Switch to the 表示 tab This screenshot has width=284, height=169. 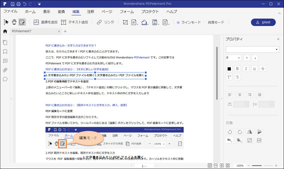pos(46,12)
